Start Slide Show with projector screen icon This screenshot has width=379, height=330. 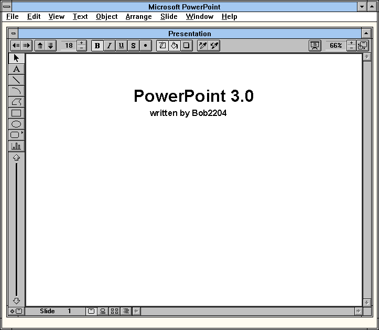tap(315, 46)
